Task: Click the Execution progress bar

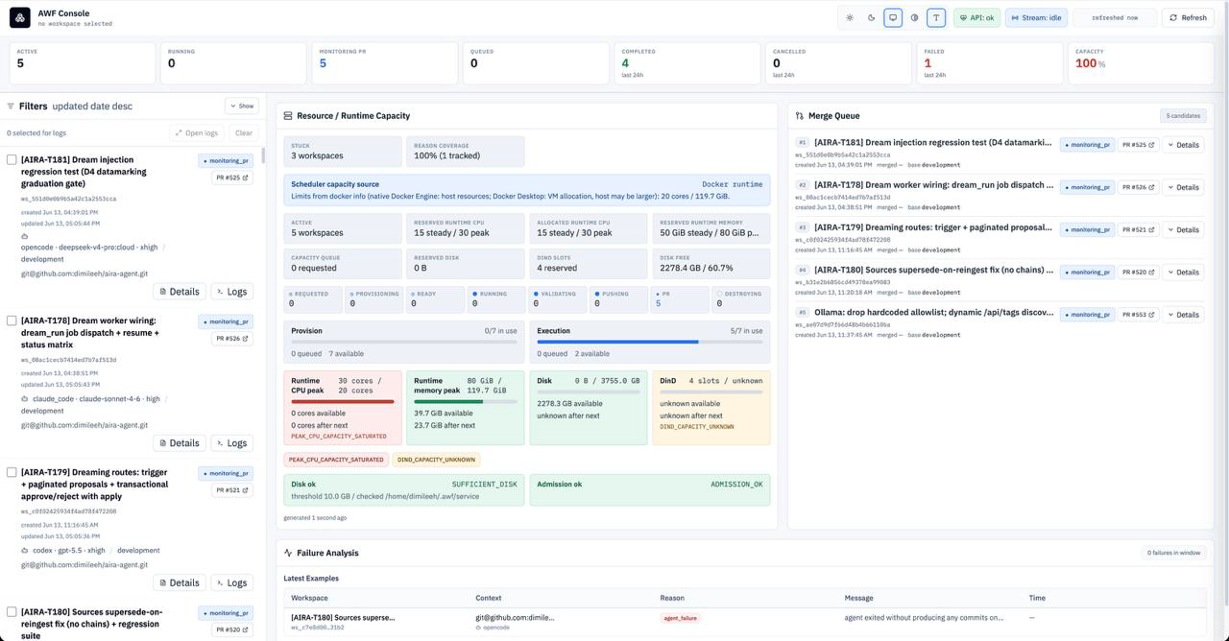Action: 650,342
